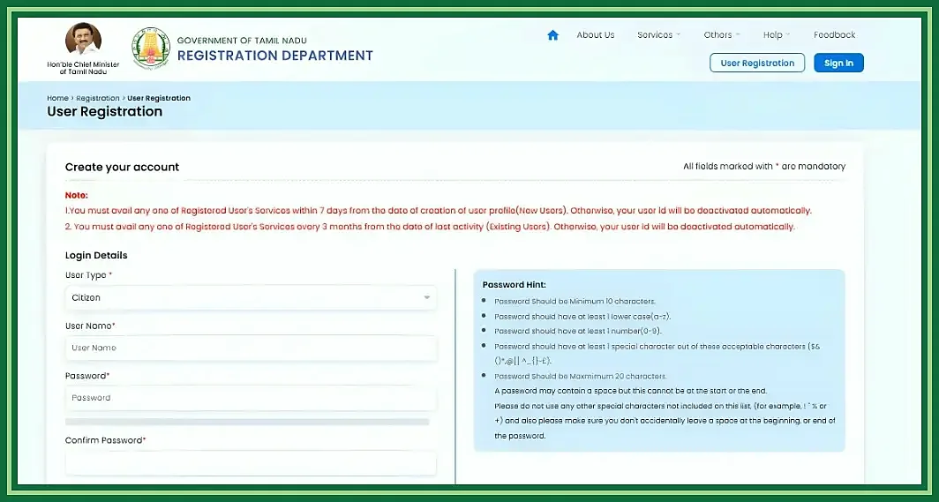Focus the User Name input field
This screenshot has width=939, height=502.
pyautogui.click(x=251, y=348)
